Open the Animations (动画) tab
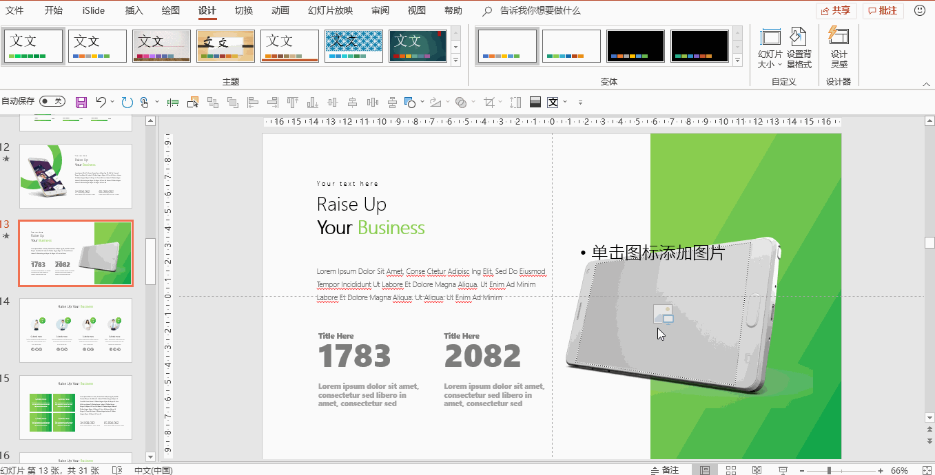Image resolution: width=935 pixels, height=475 pixels. pyautogui.click(x=280, y=10)
